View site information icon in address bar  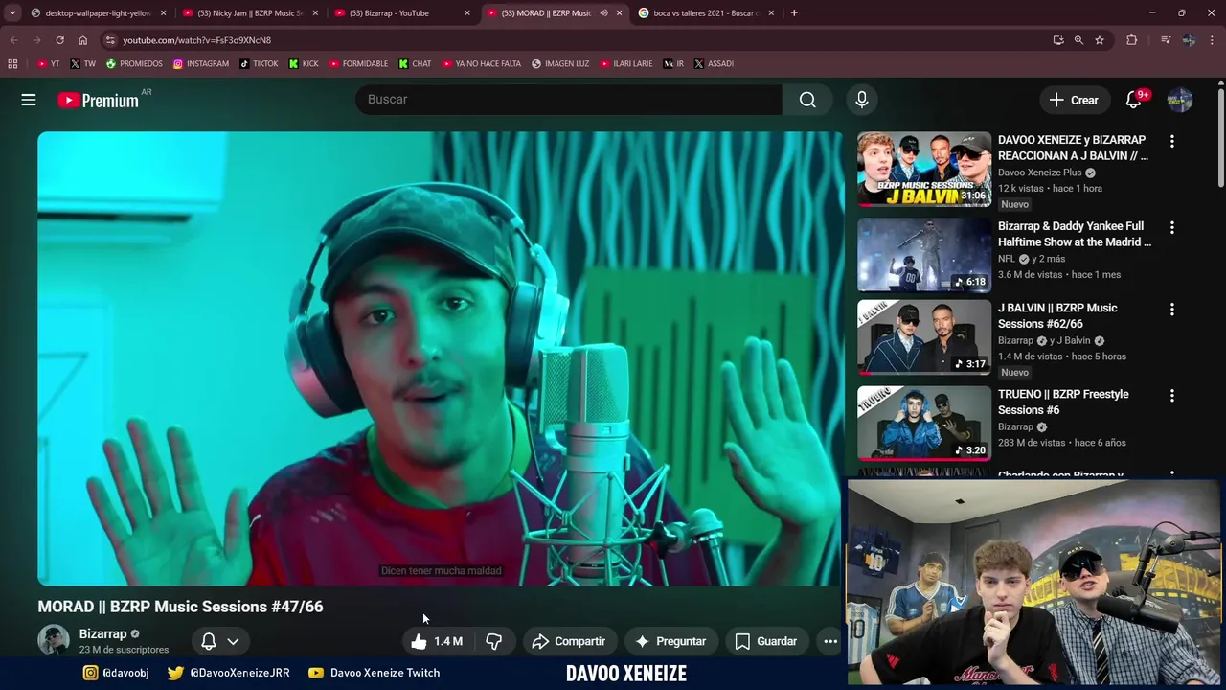[111, 40]
